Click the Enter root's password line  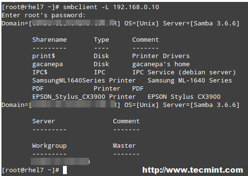(x=44, y=15)
